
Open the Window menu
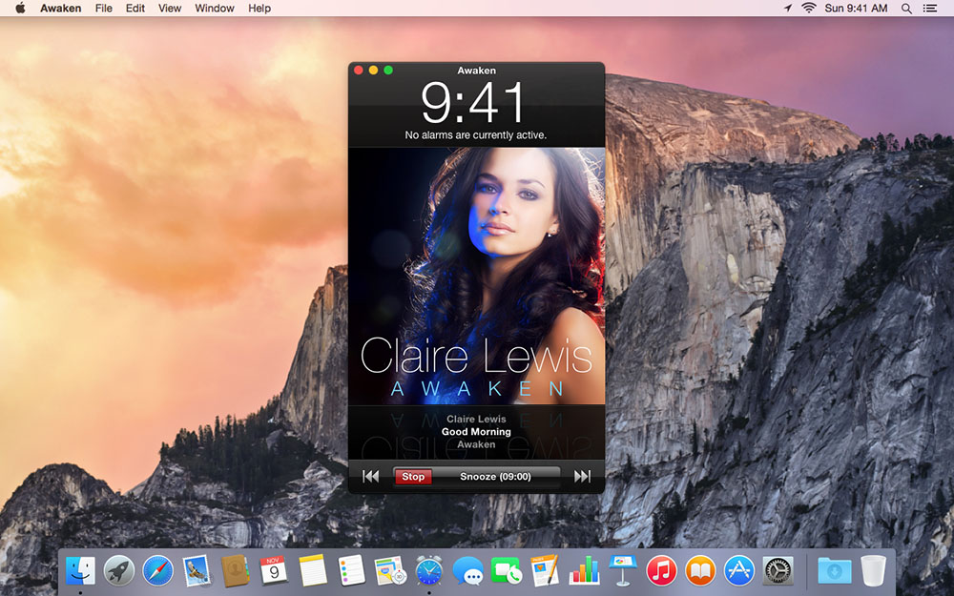[x=214, y=8]
